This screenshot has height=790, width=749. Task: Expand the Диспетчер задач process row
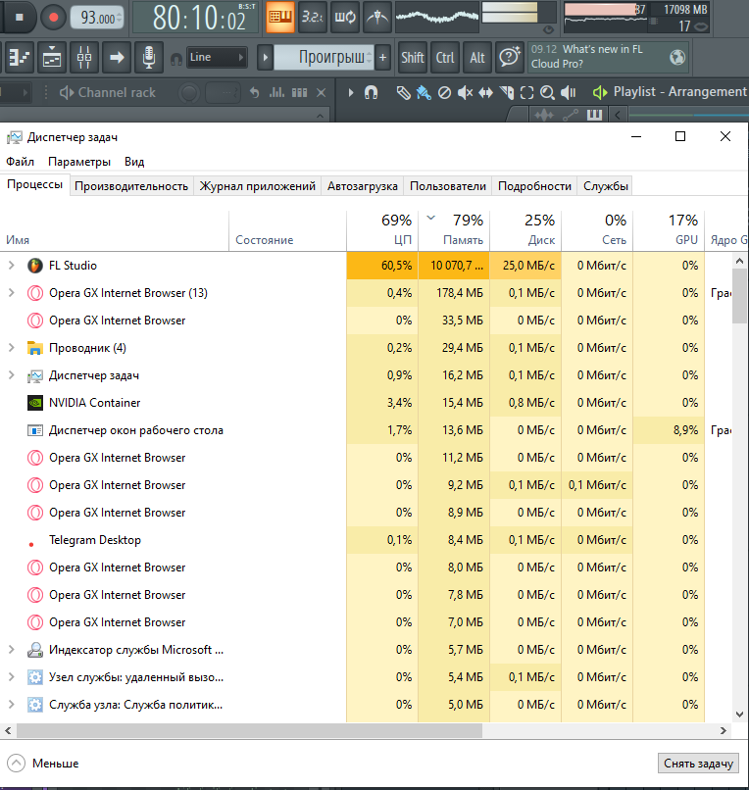click(x=12, y=374)
